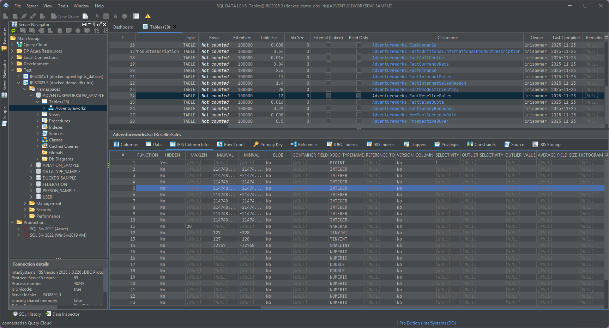The width and height of the screenshot is (609, 328).
Task: Float the Server Navigator panel
Action: click(100, 24)
